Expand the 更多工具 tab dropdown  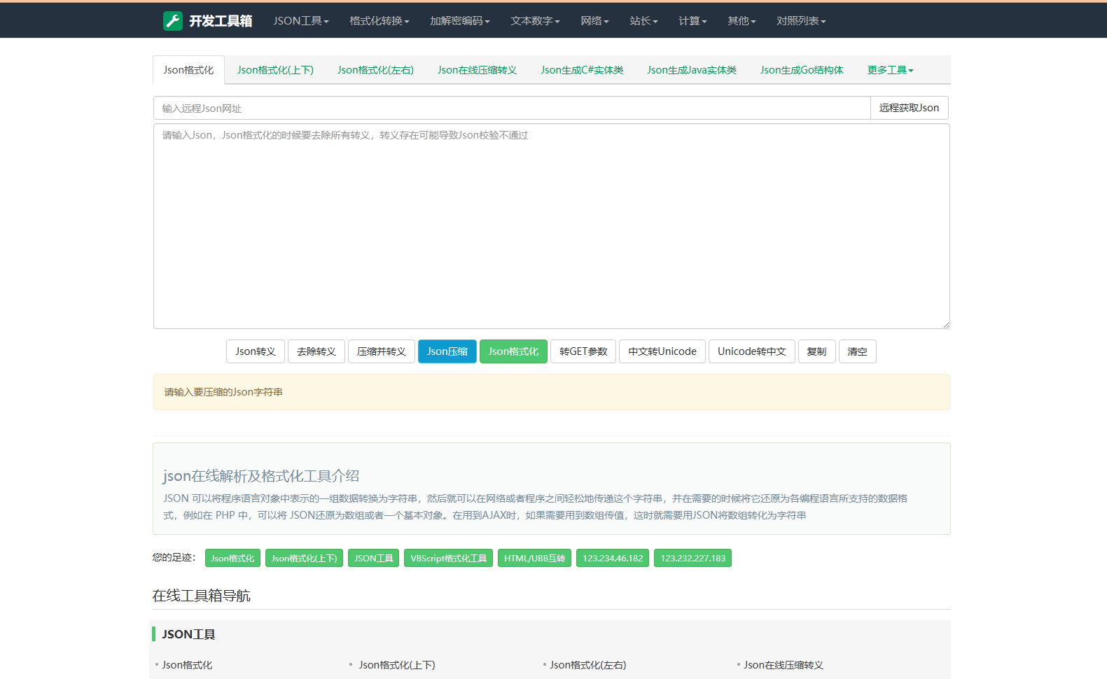(890, 70)
